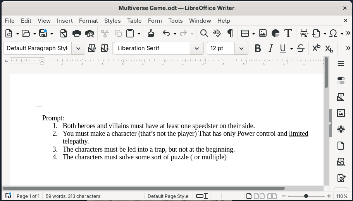Open sidebar Style Inspector deck
The image size is (353, 201).
(341, 162)
